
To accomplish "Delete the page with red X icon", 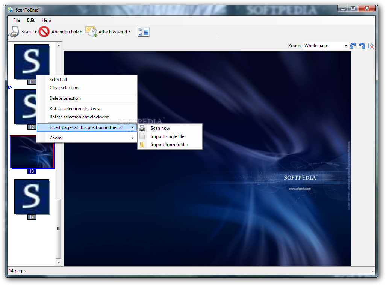I will (371, 46).
